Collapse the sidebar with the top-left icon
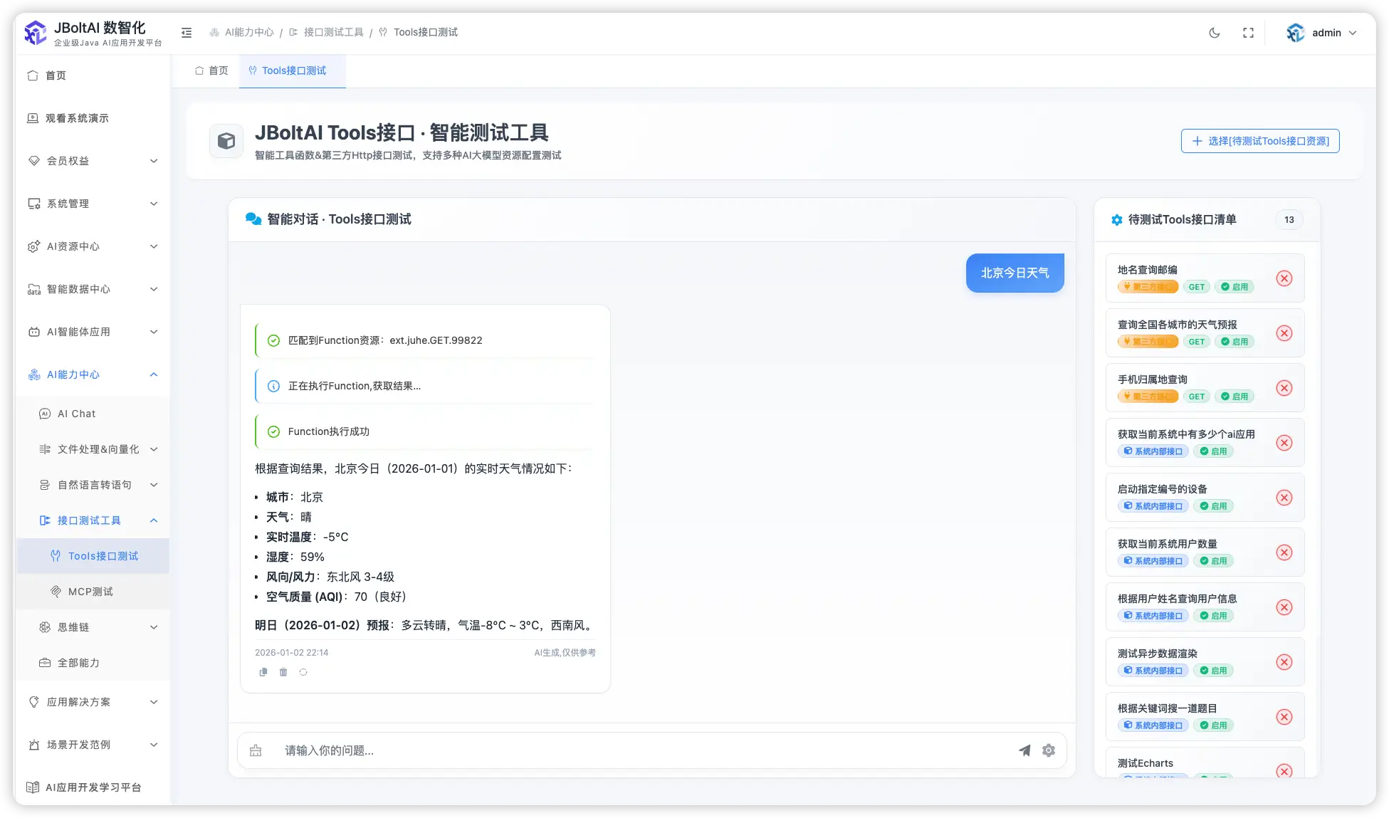The width and height of the screenshot is (1389, 818). (x=187, y=32)
